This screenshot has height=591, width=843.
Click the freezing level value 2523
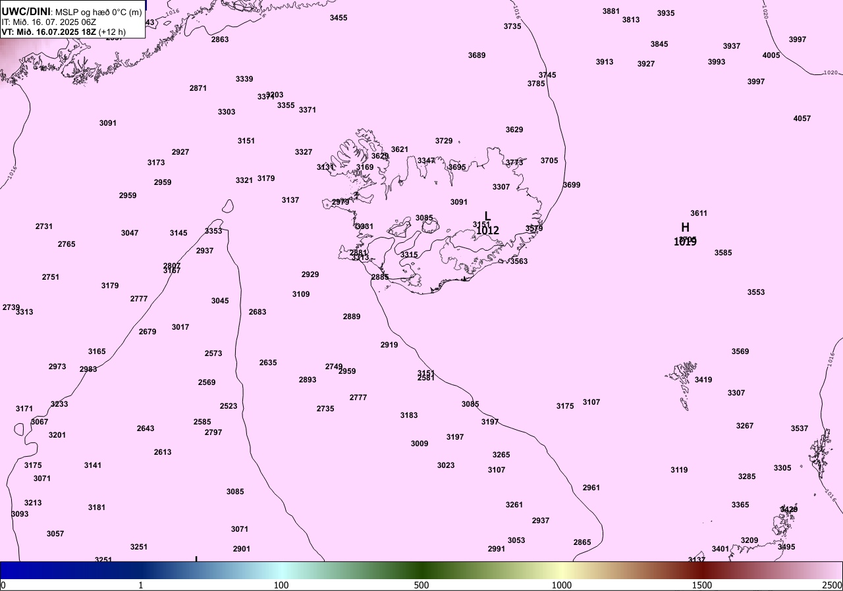(229, 406)
